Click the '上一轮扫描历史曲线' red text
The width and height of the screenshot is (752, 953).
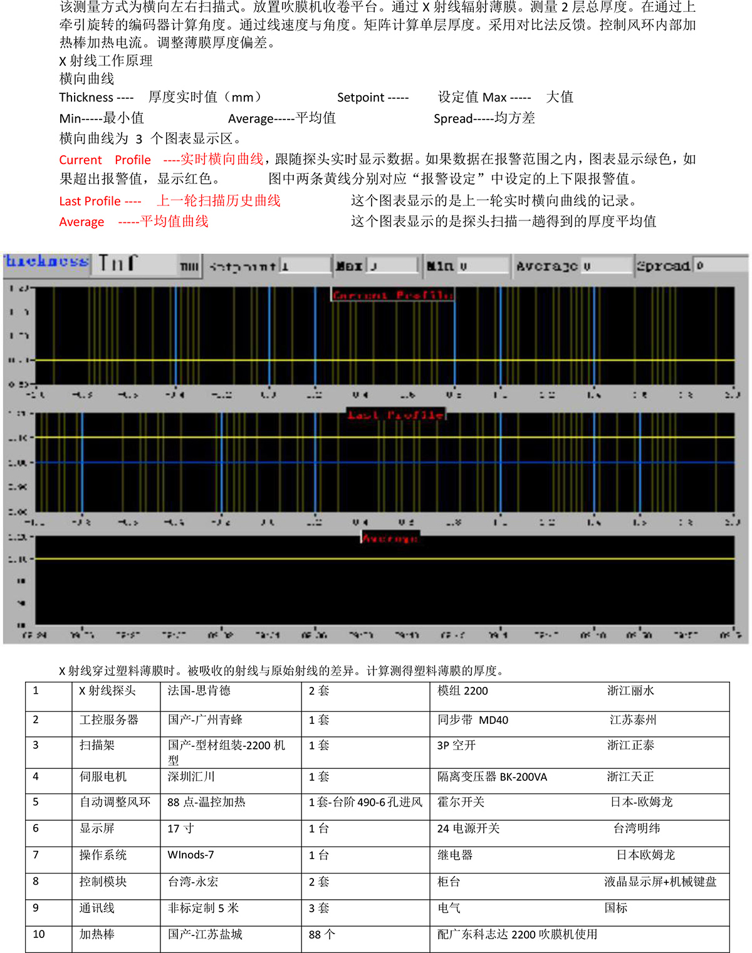[x=219, y=200]
